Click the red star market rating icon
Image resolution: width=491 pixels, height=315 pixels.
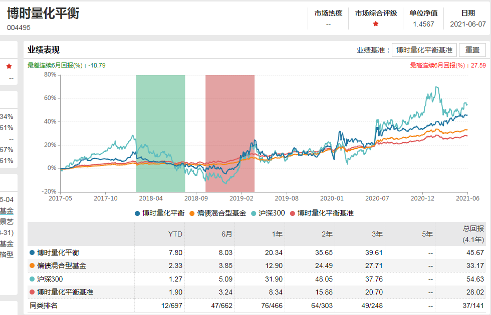pos(376,23)
